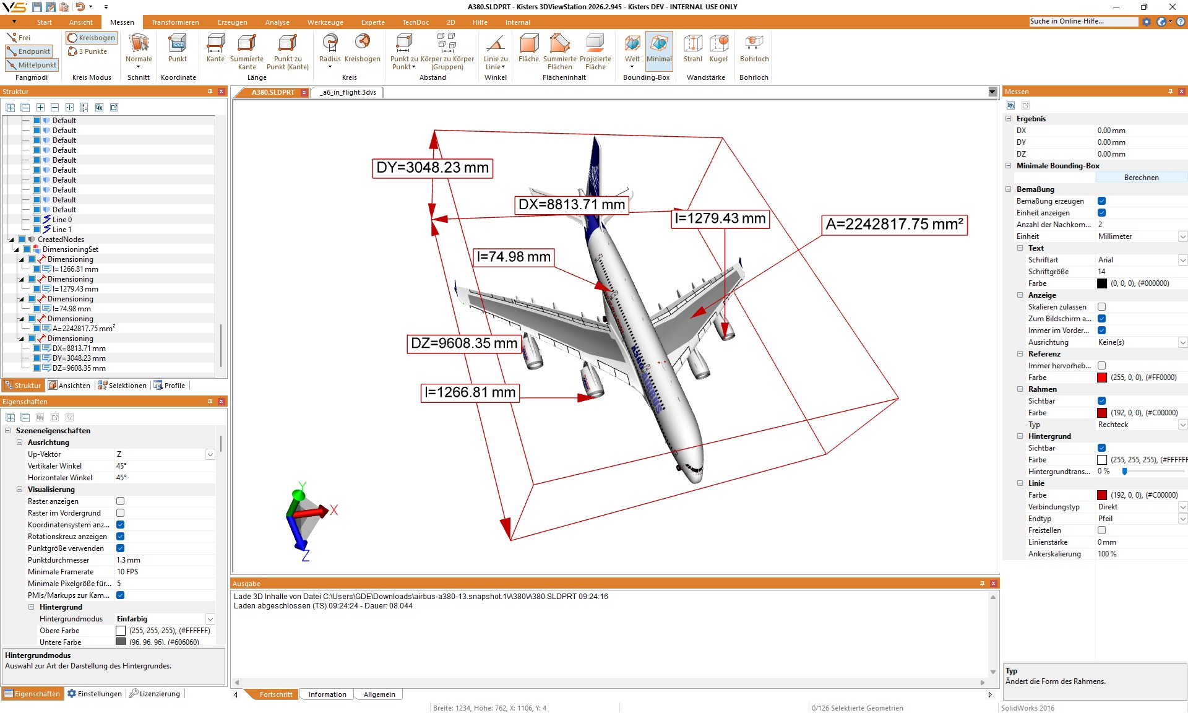Enable Skalieren zulassen checkbox
The width and height of the screenshot is (1188, 713).
pos(1102,307)
